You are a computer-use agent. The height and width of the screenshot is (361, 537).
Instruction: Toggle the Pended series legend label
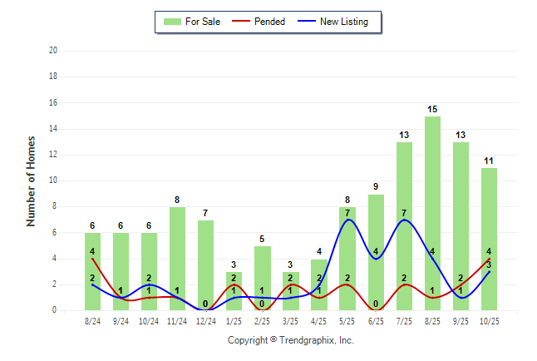270,22
